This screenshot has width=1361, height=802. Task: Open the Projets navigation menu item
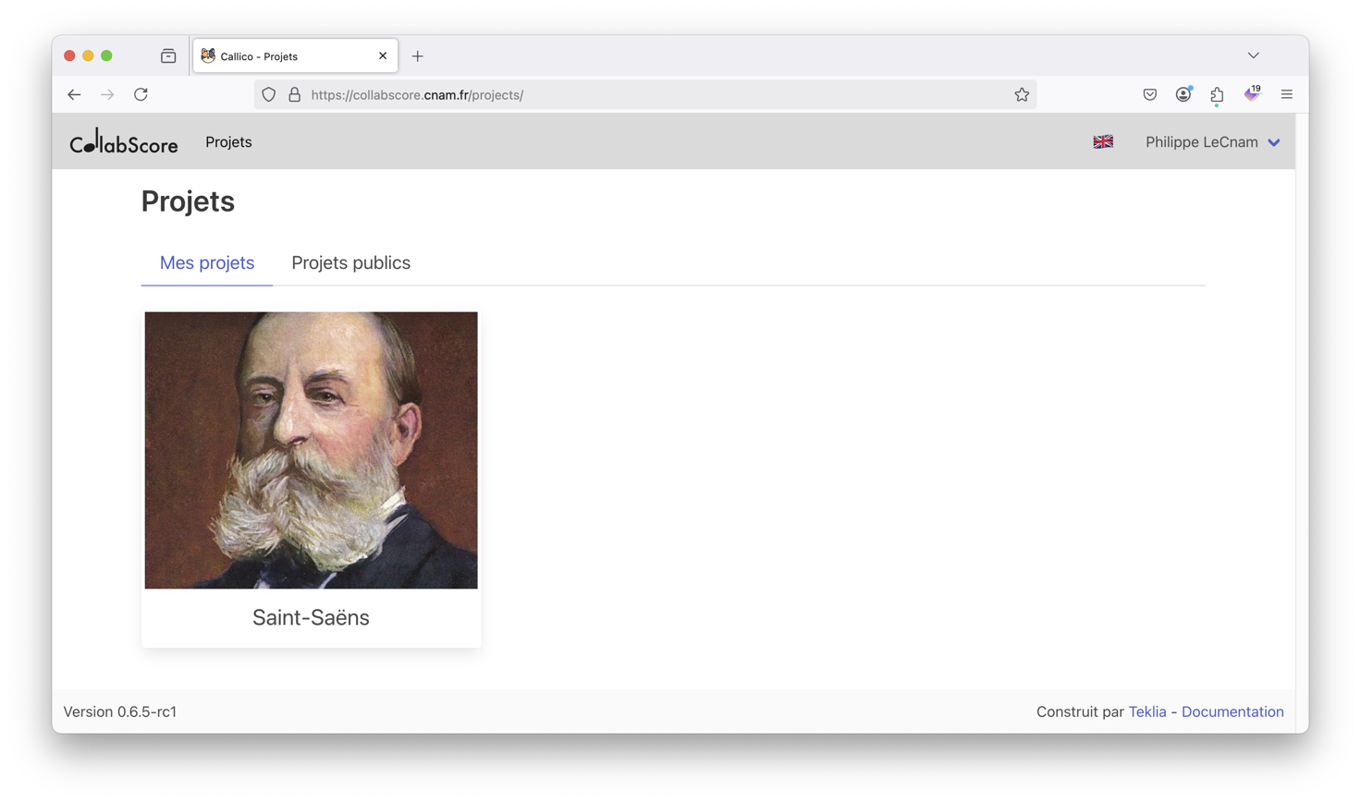[x=228, y=142]
